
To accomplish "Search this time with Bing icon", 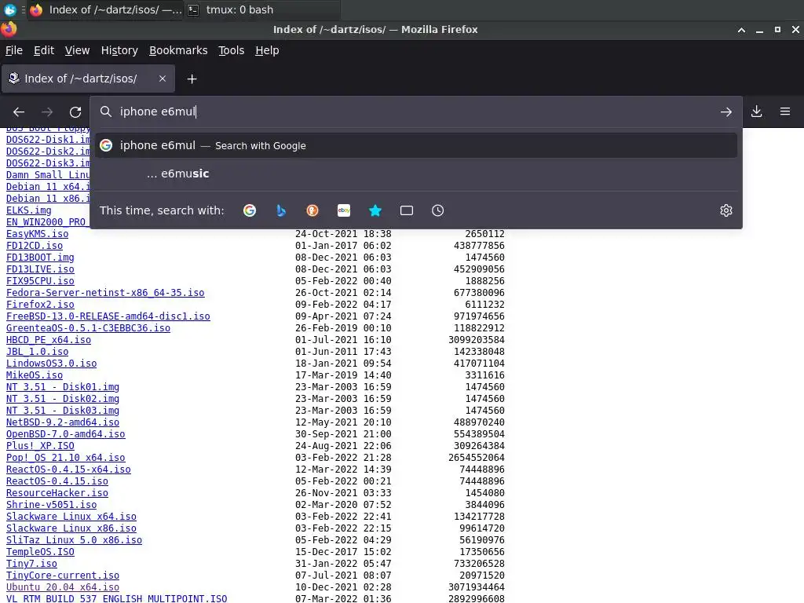I will click(281, 210).
